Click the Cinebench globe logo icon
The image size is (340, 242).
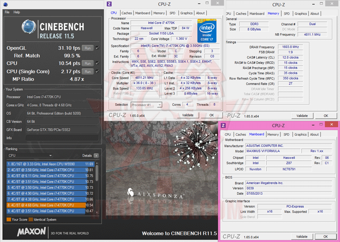click(x=29, y=26)
